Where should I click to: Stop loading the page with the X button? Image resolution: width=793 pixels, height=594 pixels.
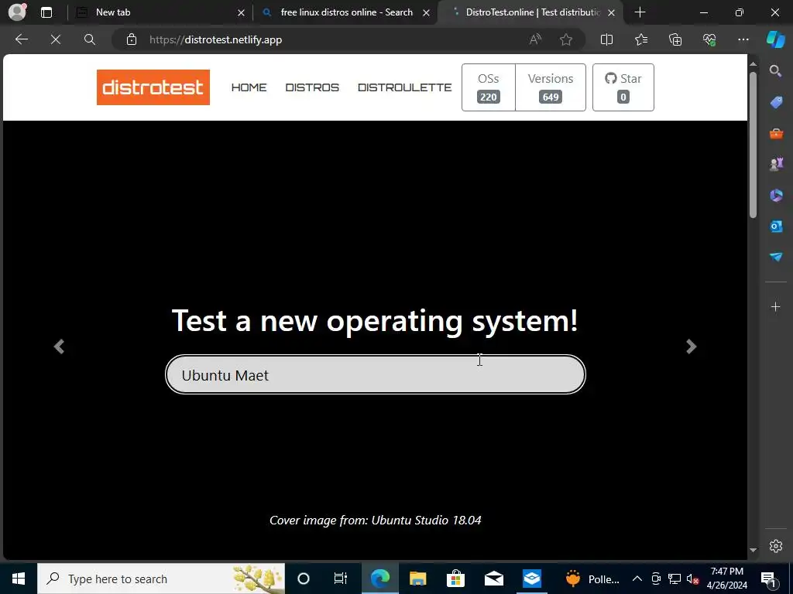click(x=56, y=39)
